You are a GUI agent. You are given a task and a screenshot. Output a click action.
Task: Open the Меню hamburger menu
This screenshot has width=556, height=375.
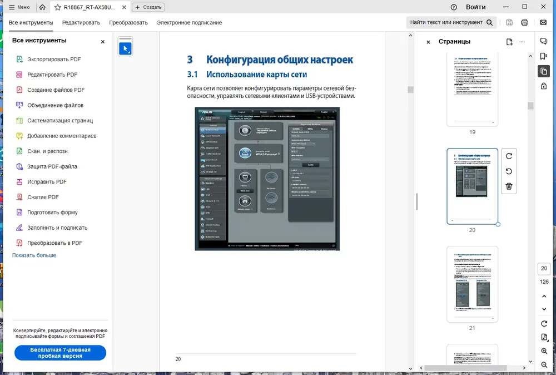(x=19, y=7)
